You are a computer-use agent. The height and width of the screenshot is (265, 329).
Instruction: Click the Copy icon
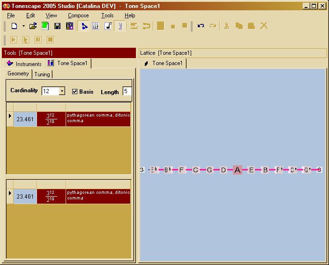pos(239,26)
